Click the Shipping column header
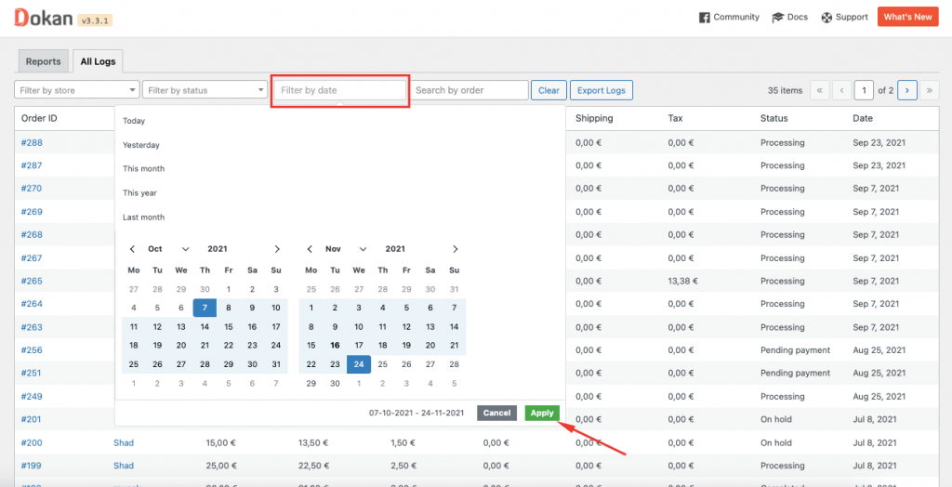 (594, 118)
